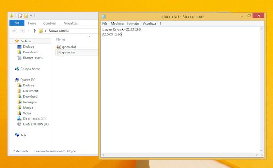Click the Preferiti star icon
Screen dimensions: 273x168
click(17, 41)
